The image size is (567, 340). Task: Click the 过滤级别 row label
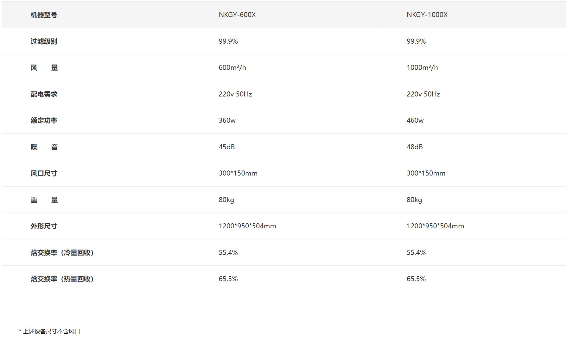tap(44, 41)
